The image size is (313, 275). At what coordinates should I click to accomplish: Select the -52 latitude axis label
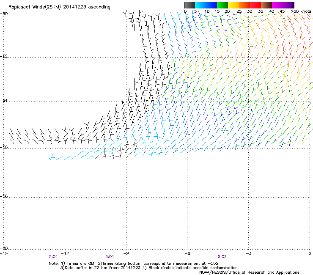[4, 56]
